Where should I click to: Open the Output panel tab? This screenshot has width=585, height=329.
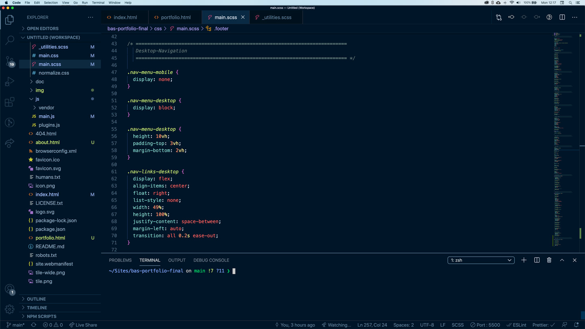pyautogui.click(x=177, y=260)
